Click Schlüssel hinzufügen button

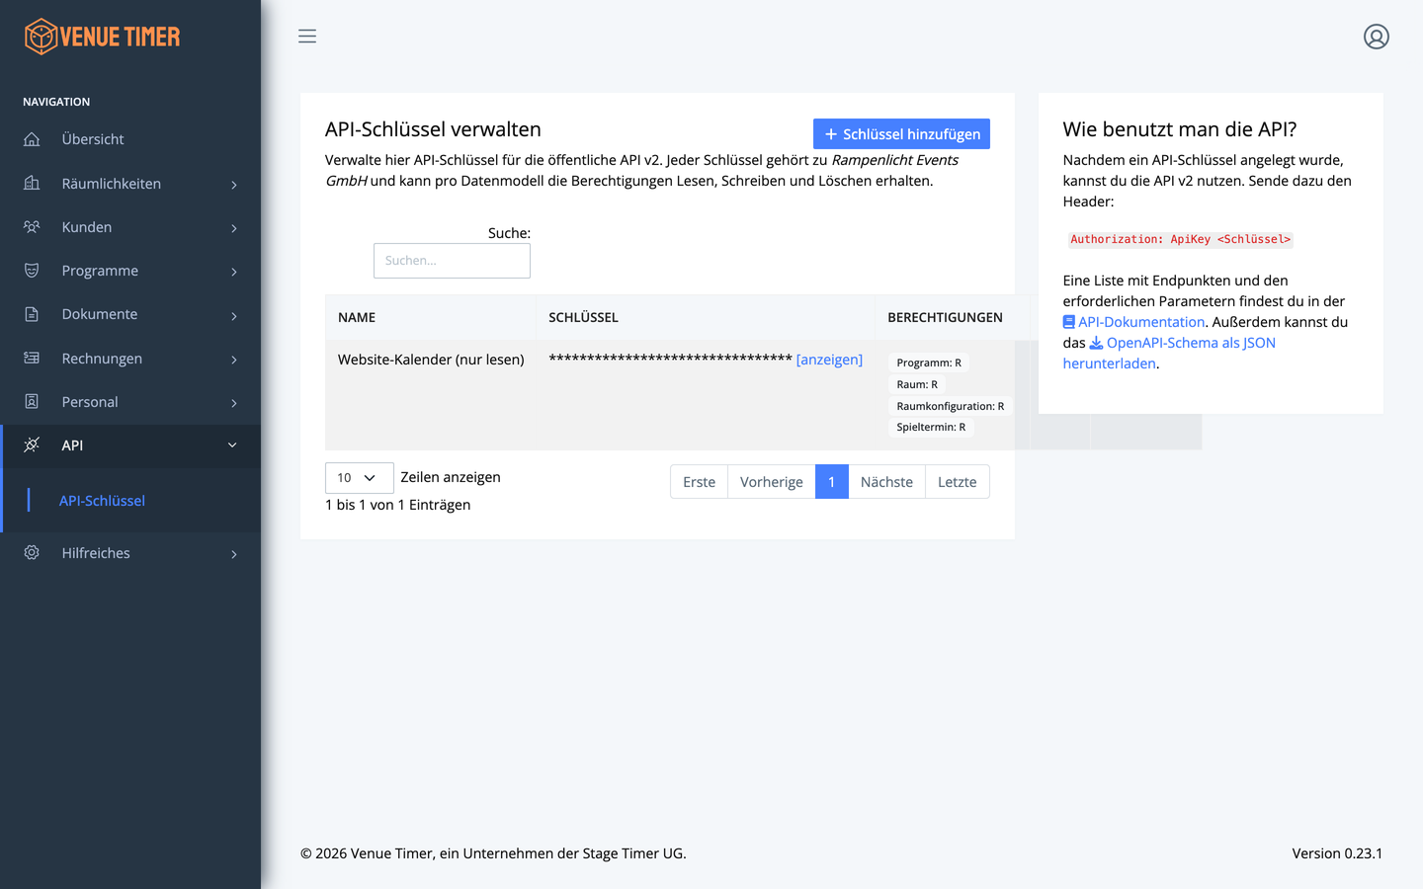coord(901,134)
